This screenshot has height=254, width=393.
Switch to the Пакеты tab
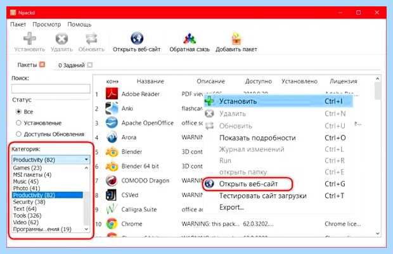coord(31,65)
